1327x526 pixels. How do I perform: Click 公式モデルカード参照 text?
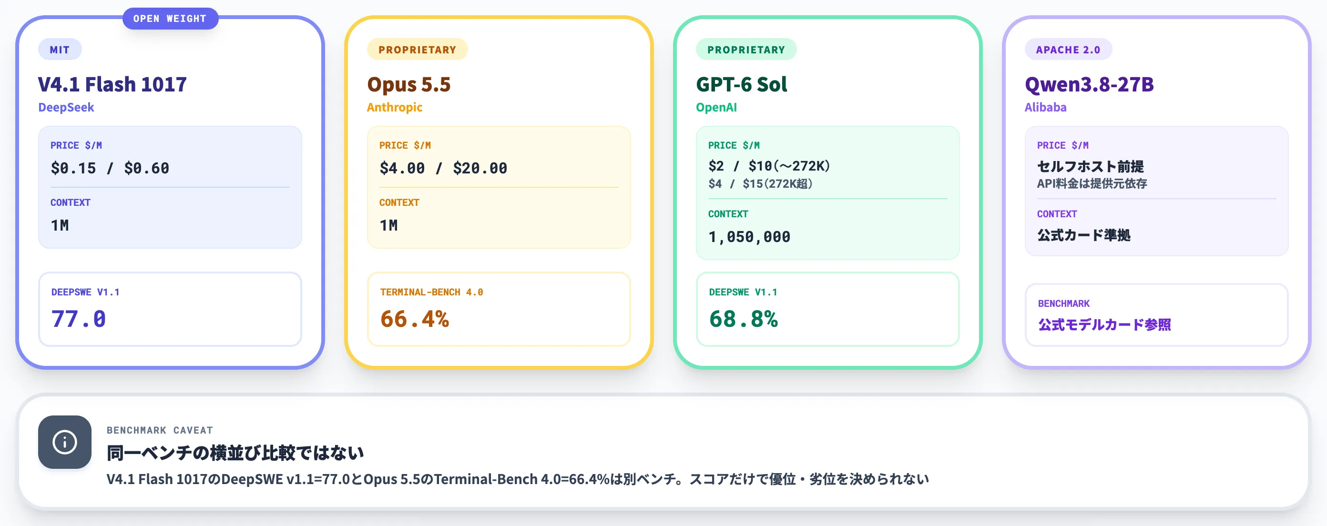[1104, 325]
